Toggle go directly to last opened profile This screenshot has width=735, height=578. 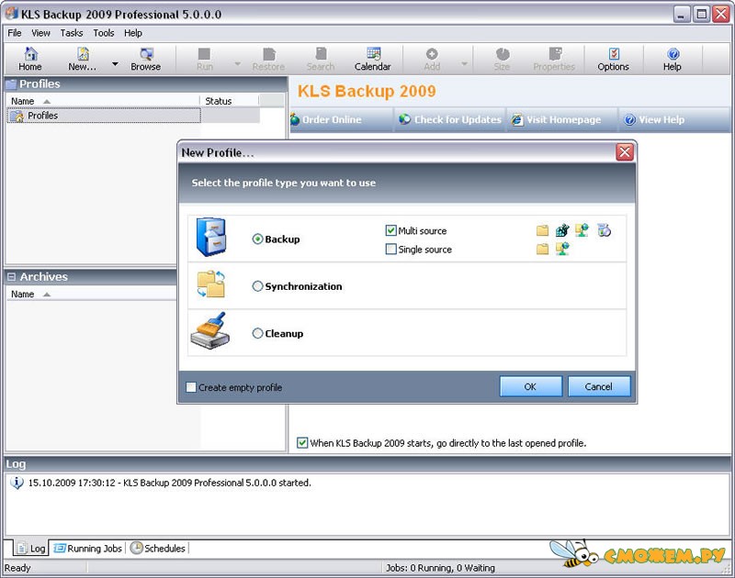302,443
